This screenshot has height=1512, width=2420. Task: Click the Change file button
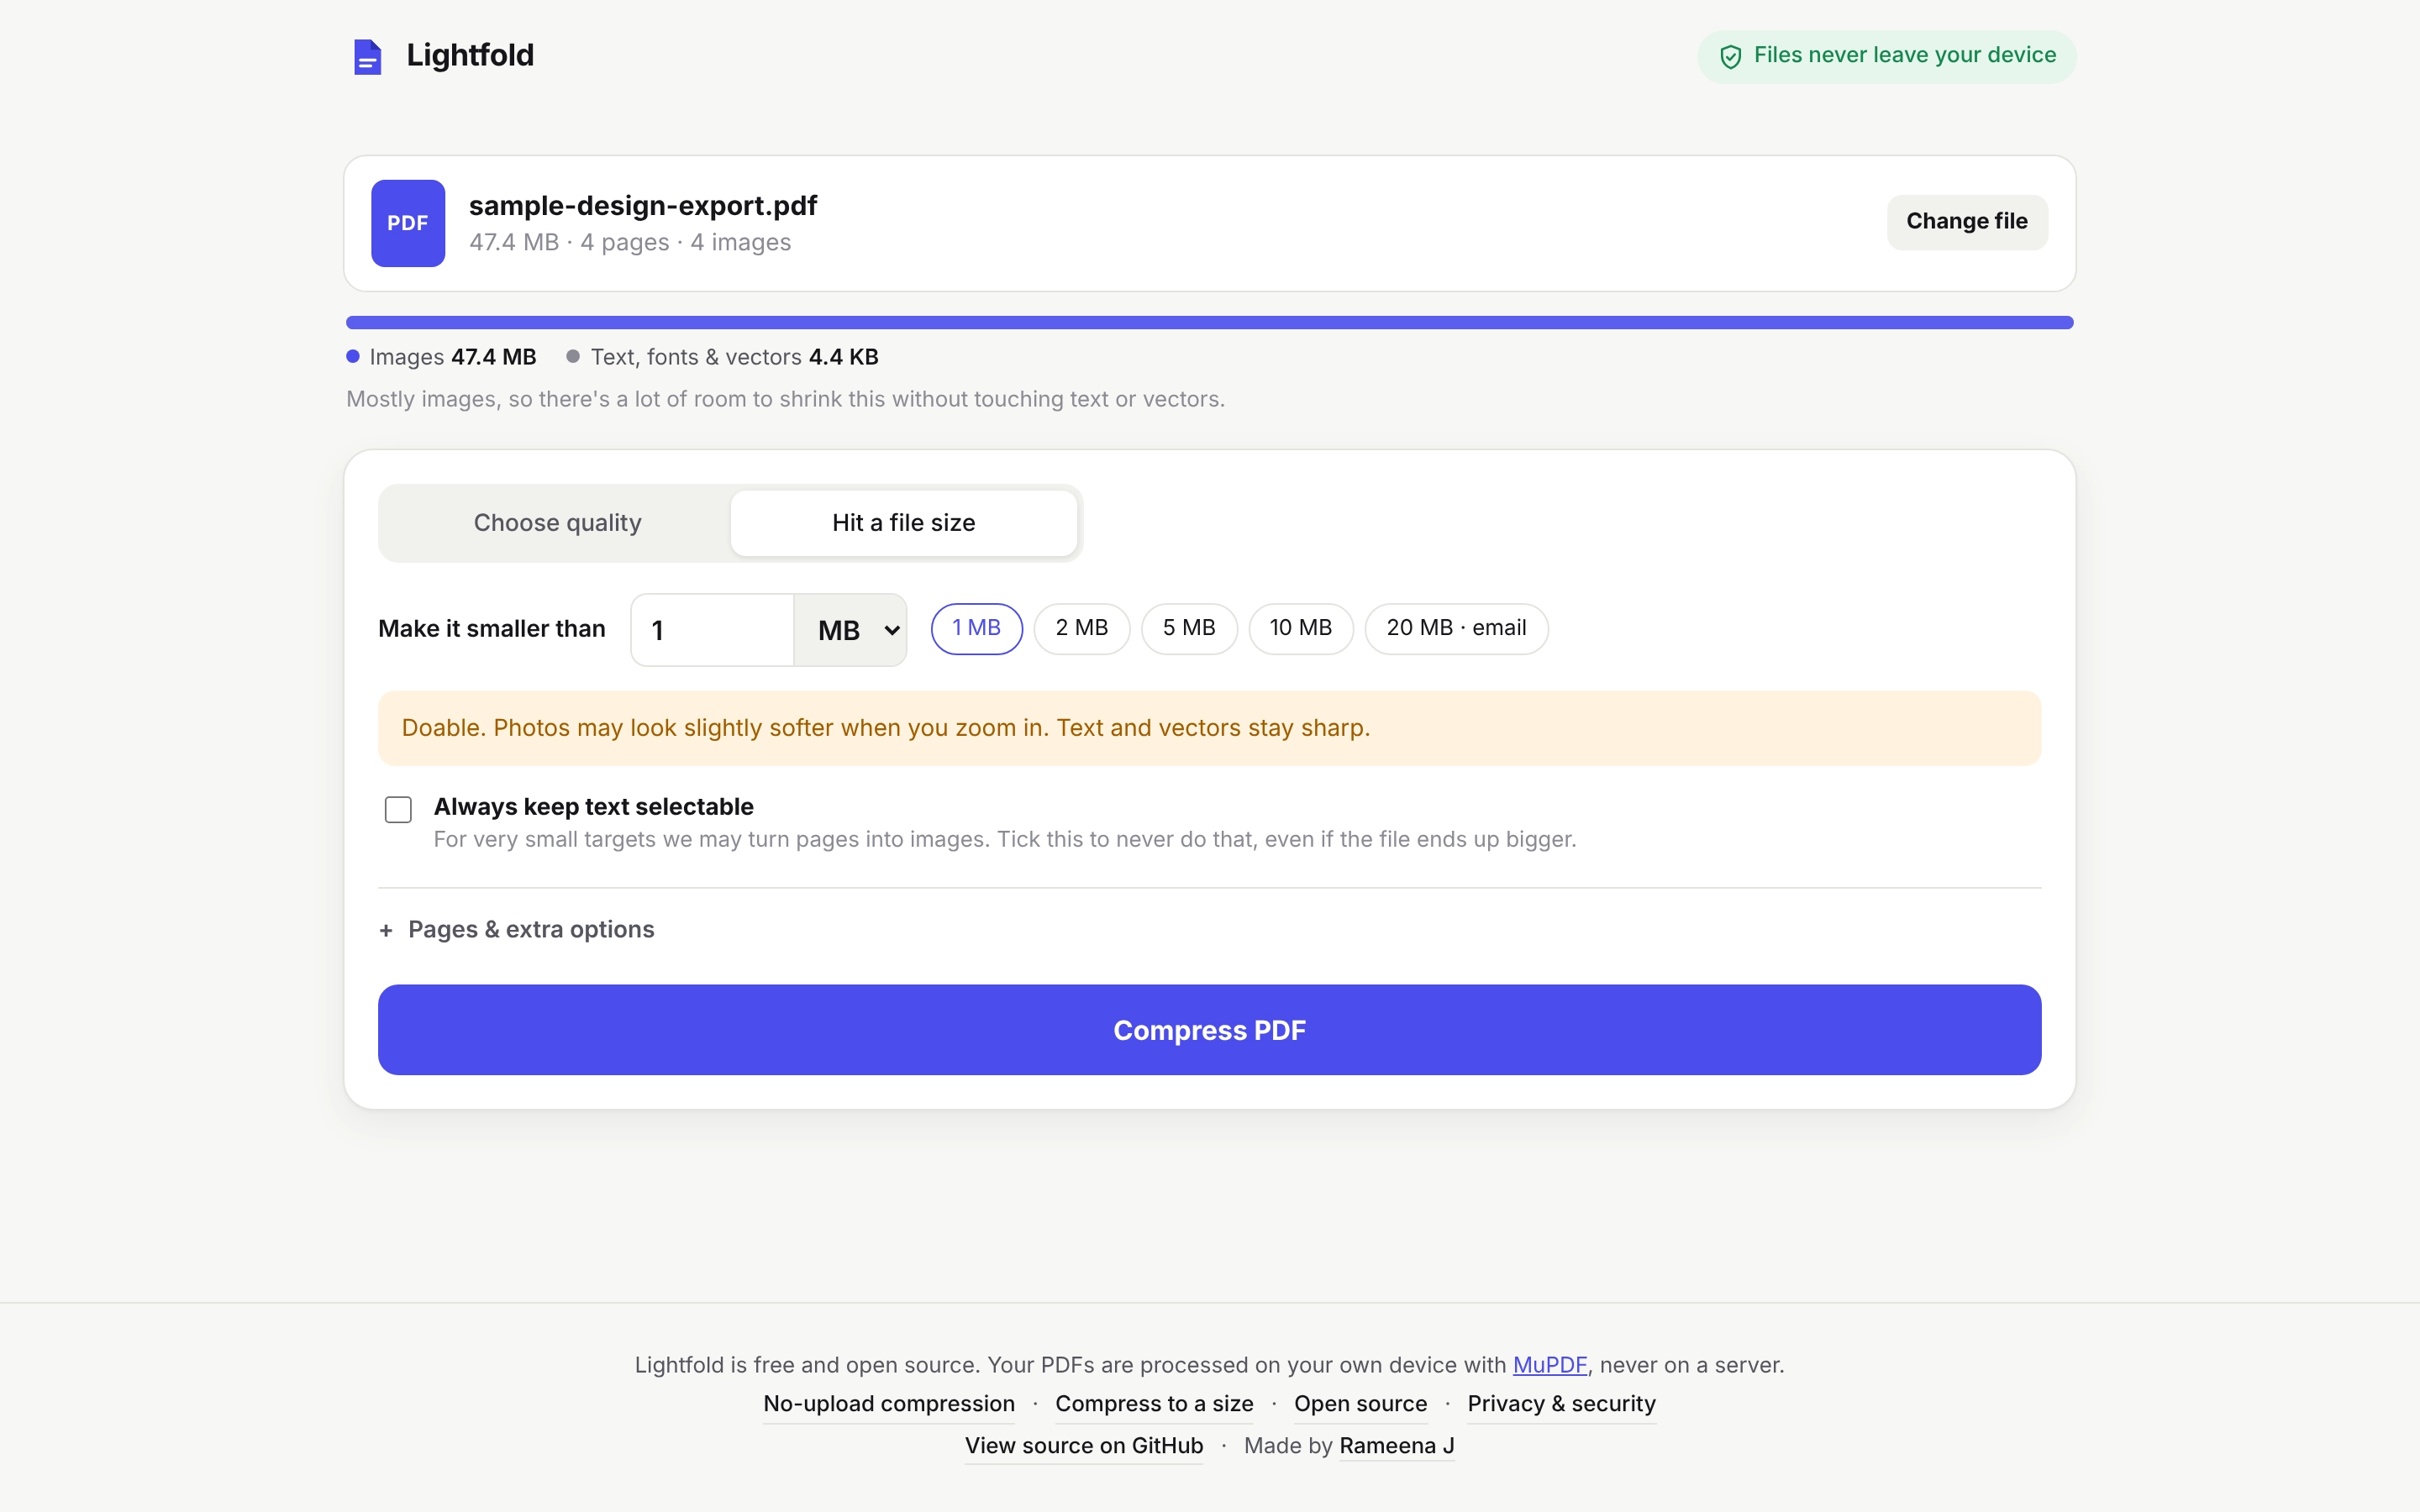tap(1967, 222)
